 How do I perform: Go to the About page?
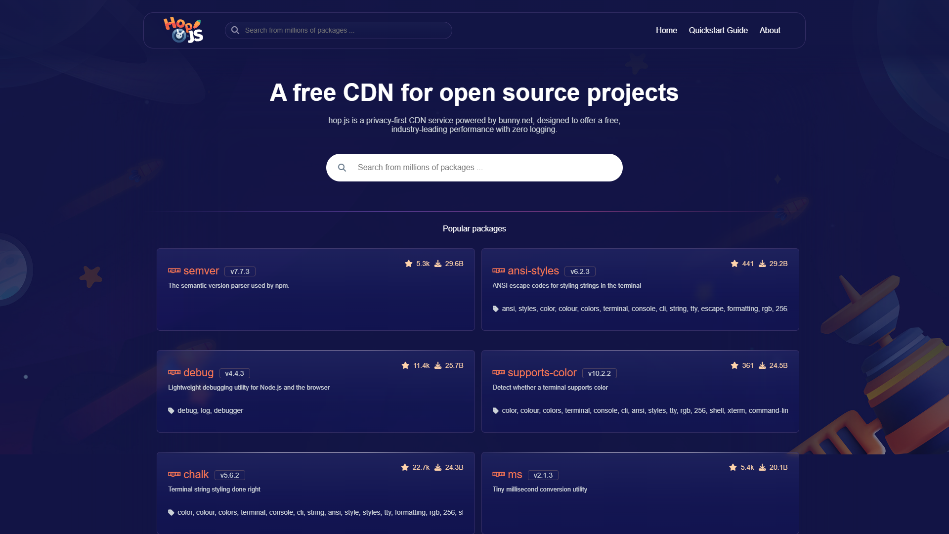coord(770,30)
